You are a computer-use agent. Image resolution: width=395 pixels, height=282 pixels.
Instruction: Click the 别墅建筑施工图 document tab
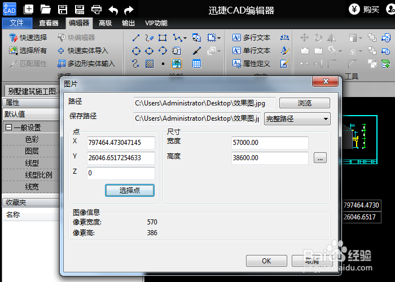click(33, 91)
